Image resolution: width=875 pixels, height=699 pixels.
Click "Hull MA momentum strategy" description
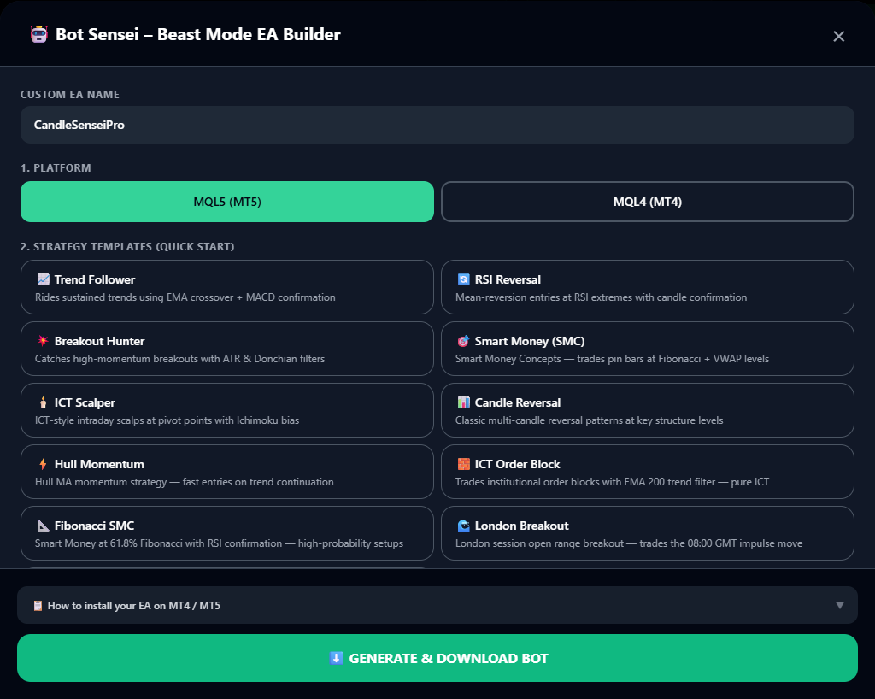point(185,481)
